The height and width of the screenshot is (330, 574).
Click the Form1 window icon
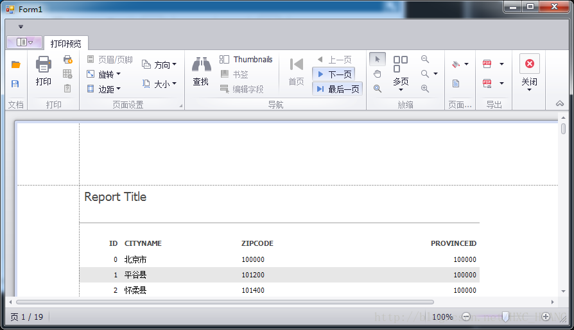(x=10, y=9)
